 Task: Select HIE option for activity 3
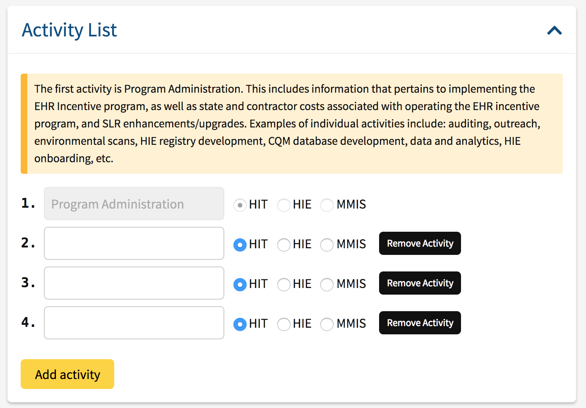pos(284,285)
